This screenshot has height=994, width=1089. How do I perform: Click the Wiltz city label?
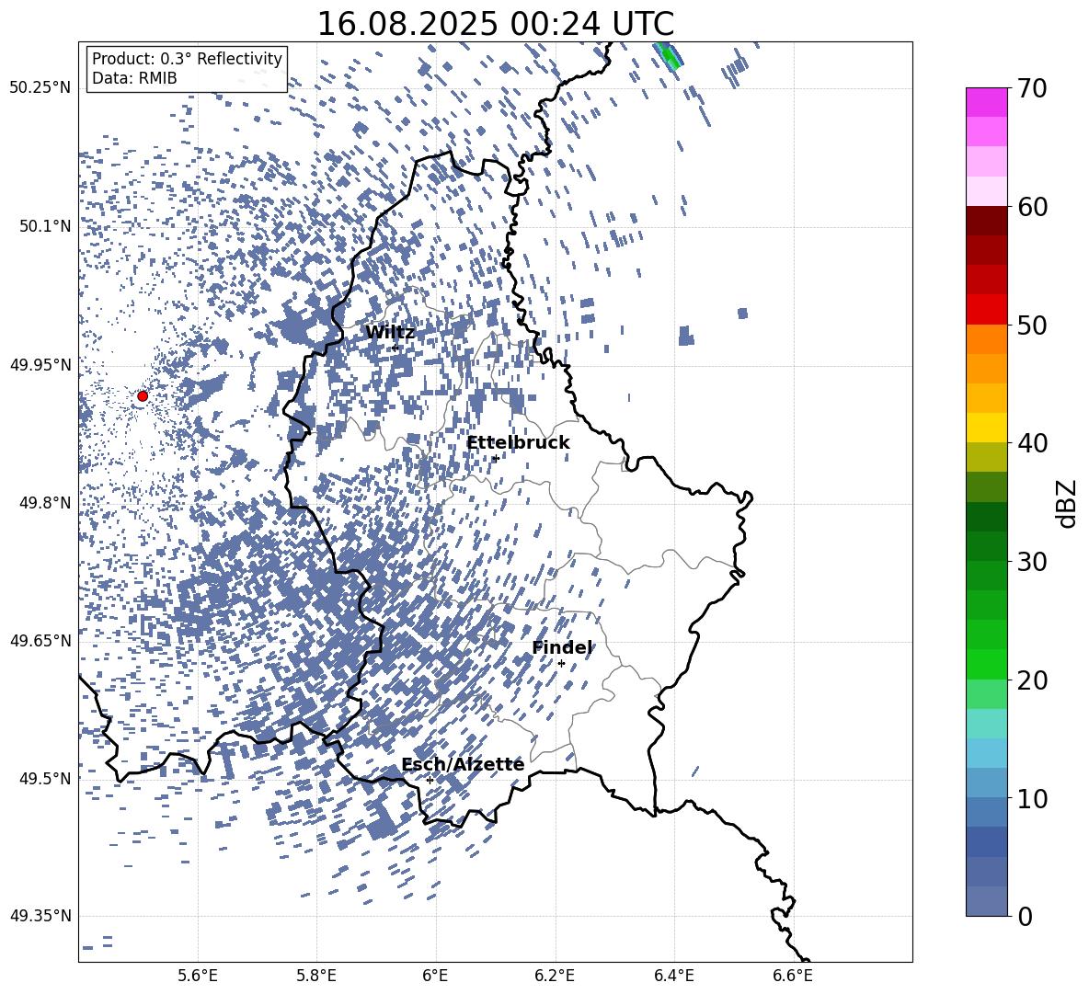pyautogui.click(x=390, y=333)
